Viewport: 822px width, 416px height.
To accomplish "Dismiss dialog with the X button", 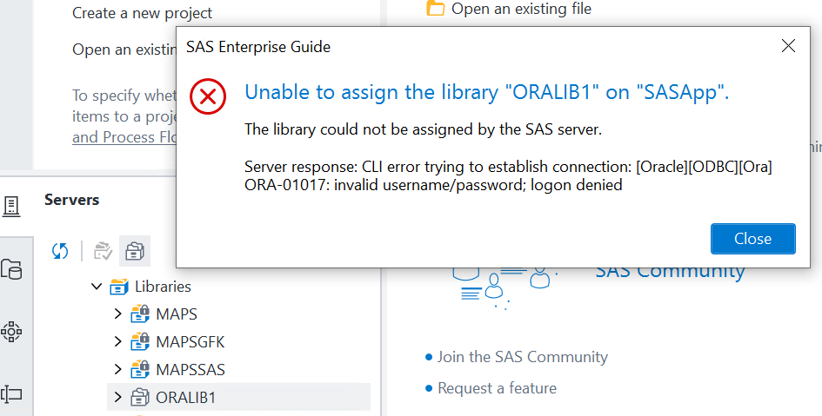I will point(788,46).
